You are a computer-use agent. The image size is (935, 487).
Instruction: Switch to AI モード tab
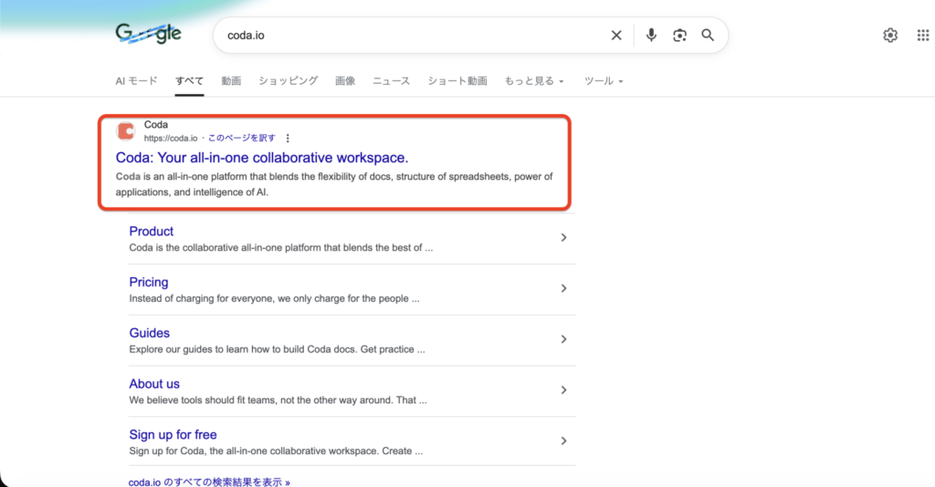click(137, 80)
